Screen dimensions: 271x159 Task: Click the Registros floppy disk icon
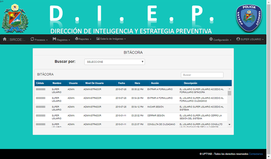(x=54, y=39)
